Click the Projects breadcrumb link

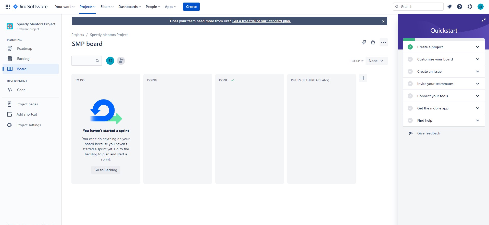78,35
